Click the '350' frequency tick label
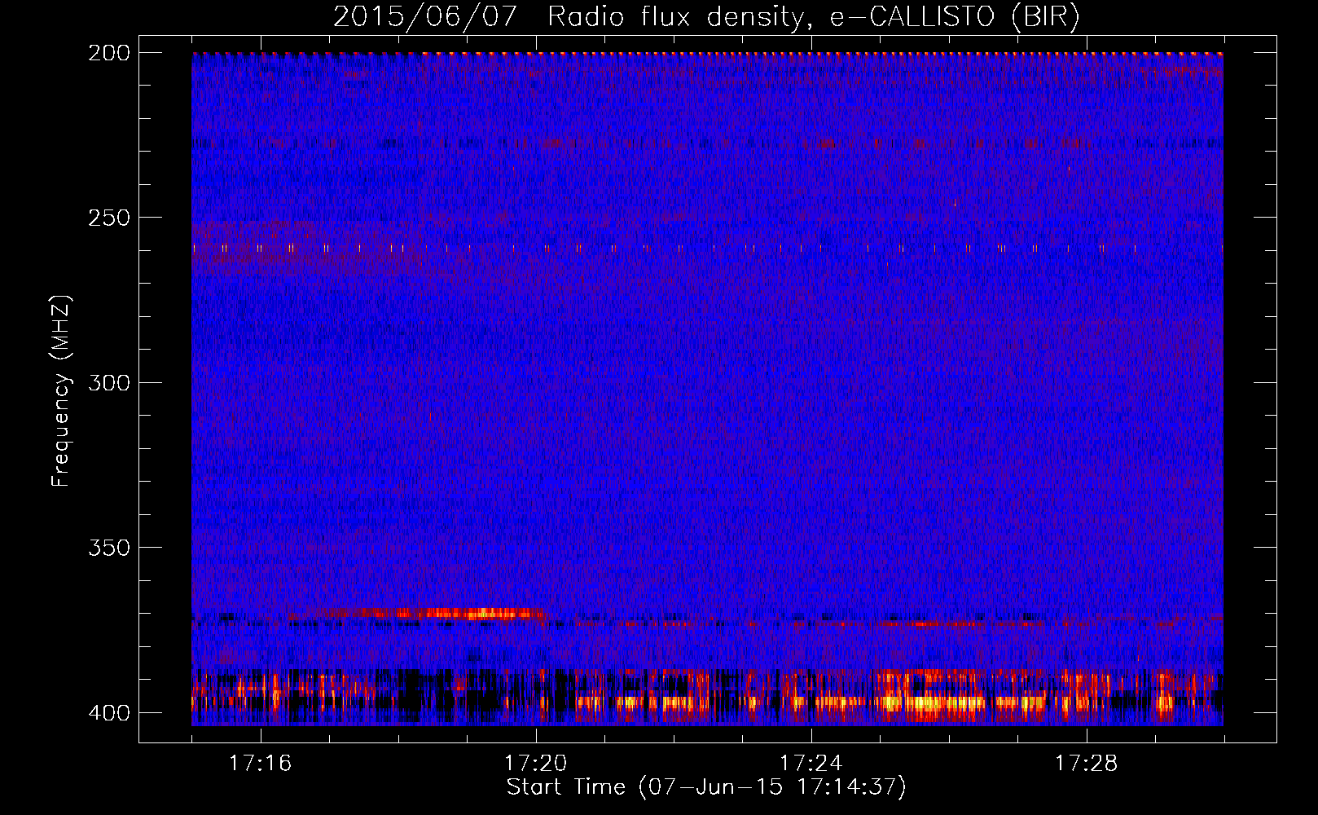 (x=109, y=547)
